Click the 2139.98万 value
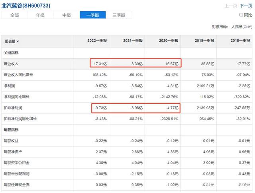255x193 pixels. [x=206, y=108]
